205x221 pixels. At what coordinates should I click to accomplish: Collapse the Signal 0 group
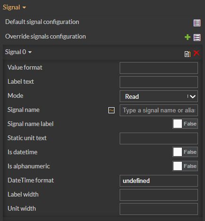click(18, 52)
